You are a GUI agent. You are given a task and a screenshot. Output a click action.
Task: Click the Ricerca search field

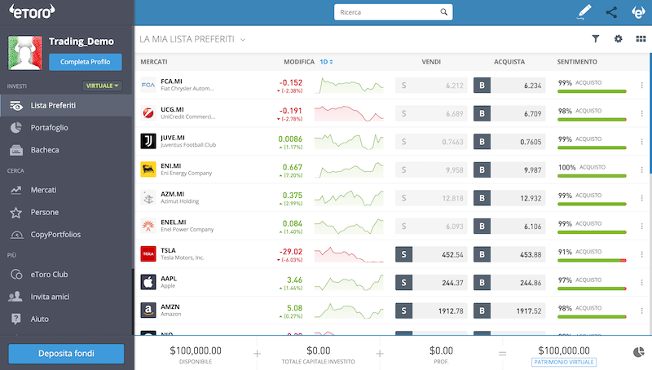click(393, 12)
